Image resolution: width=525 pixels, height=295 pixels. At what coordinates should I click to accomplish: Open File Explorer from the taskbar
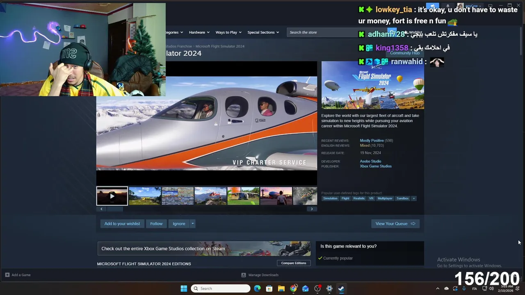281,288
